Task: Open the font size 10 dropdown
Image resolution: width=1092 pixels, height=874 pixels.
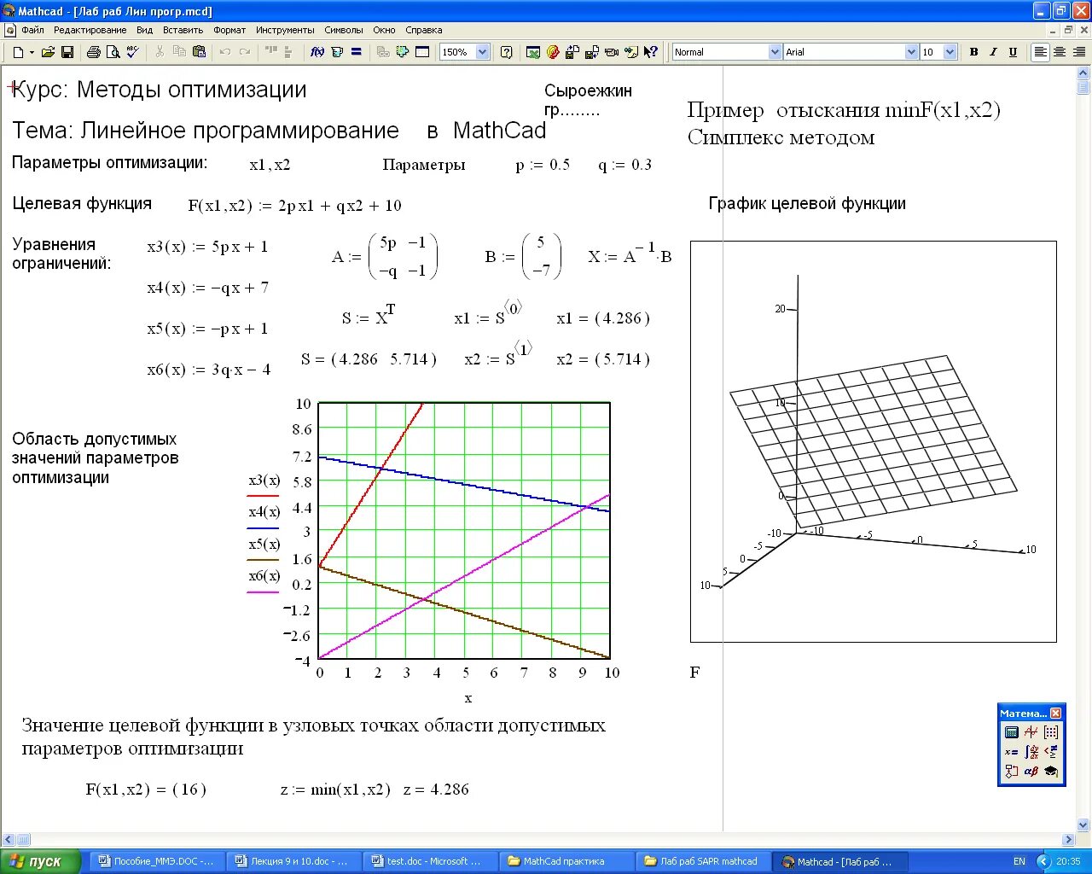Action: pos(950,52)
